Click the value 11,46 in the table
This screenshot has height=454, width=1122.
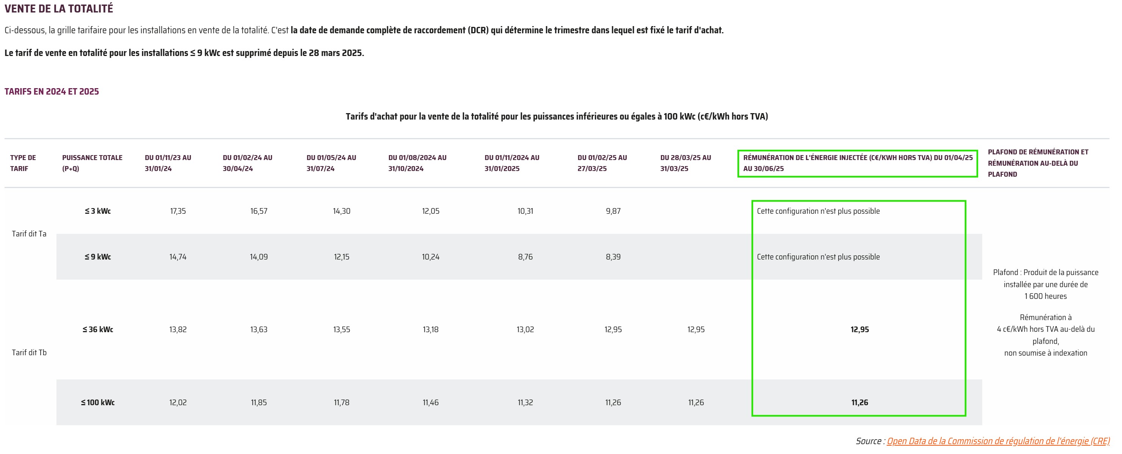[x=431, y=403]
